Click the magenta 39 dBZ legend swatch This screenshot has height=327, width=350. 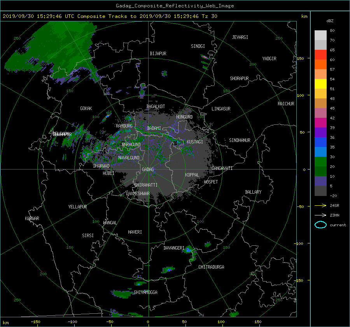(x=320, y=123)
